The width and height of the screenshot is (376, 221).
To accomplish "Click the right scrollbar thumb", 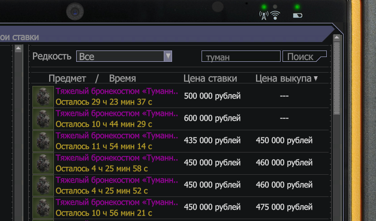I will (336, 78).
